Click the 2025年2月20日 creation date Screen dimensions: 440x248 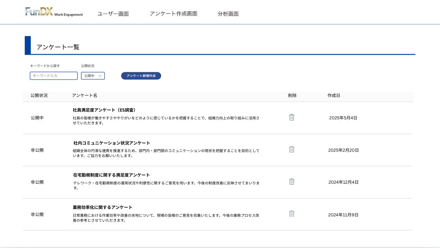point(343,150)
